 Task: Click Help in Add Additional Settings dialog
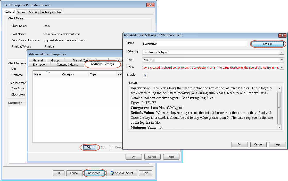point(277,144)
